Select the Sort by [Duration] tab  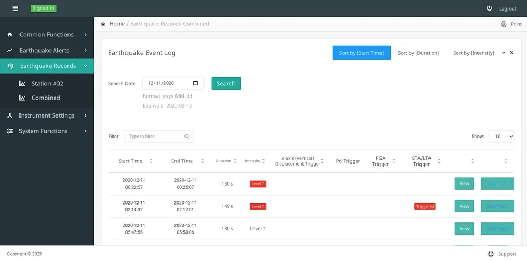(418, 53)
